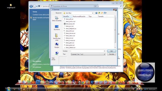Open the network icon below Equipo
The width and height of the screenshot is (162, 91).
(x=57, y=53)
